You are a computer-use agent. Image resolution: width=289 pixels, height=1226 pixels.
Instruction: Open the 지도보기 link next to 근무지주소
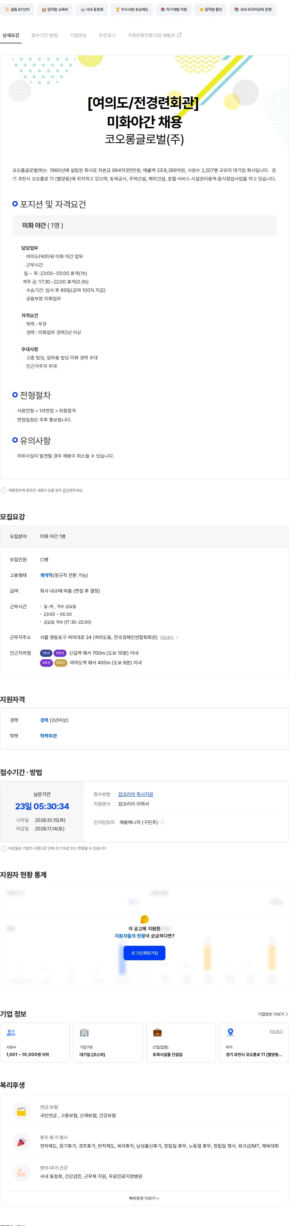pyautogui.click(x=167, y=637)
